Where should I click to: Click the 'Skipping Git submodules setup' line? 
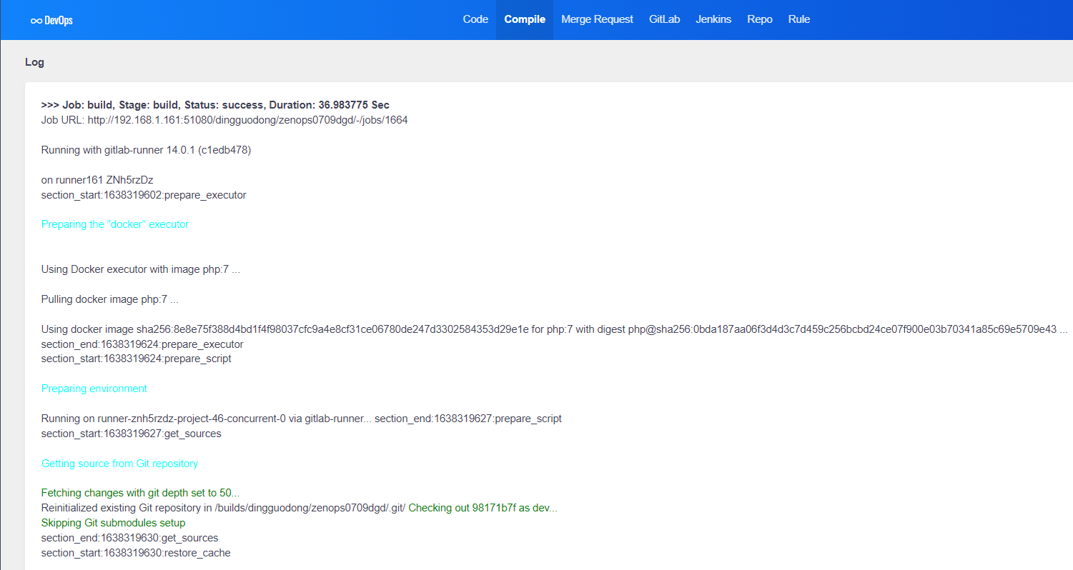(x=113, y=523)
